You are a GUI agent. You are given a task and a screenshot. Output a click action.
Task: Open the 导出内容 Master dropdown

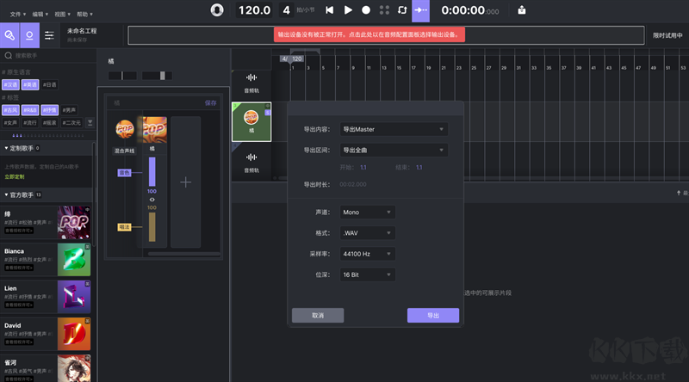pos(394,129)
